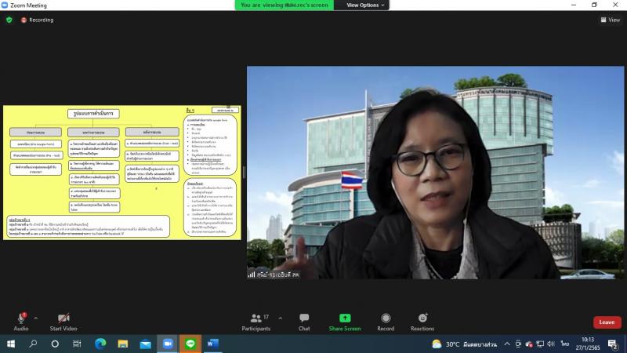
Task: Click the volume speaker tray icon
Action: [x=551, y=344]
